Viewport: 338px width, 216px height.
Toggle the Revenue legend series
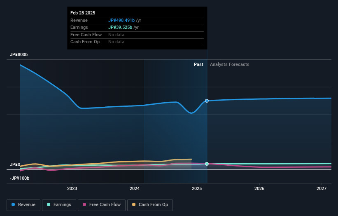[x=23, y=205]
